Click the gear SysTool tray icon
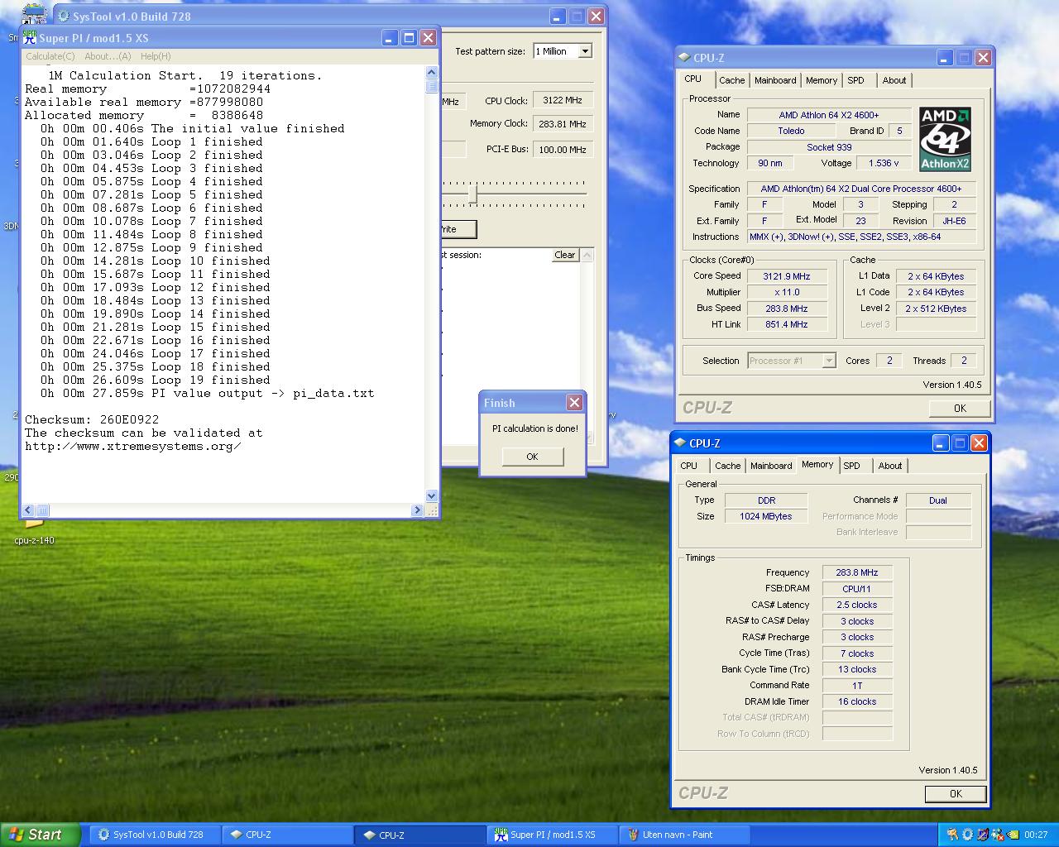 (967, 835)
